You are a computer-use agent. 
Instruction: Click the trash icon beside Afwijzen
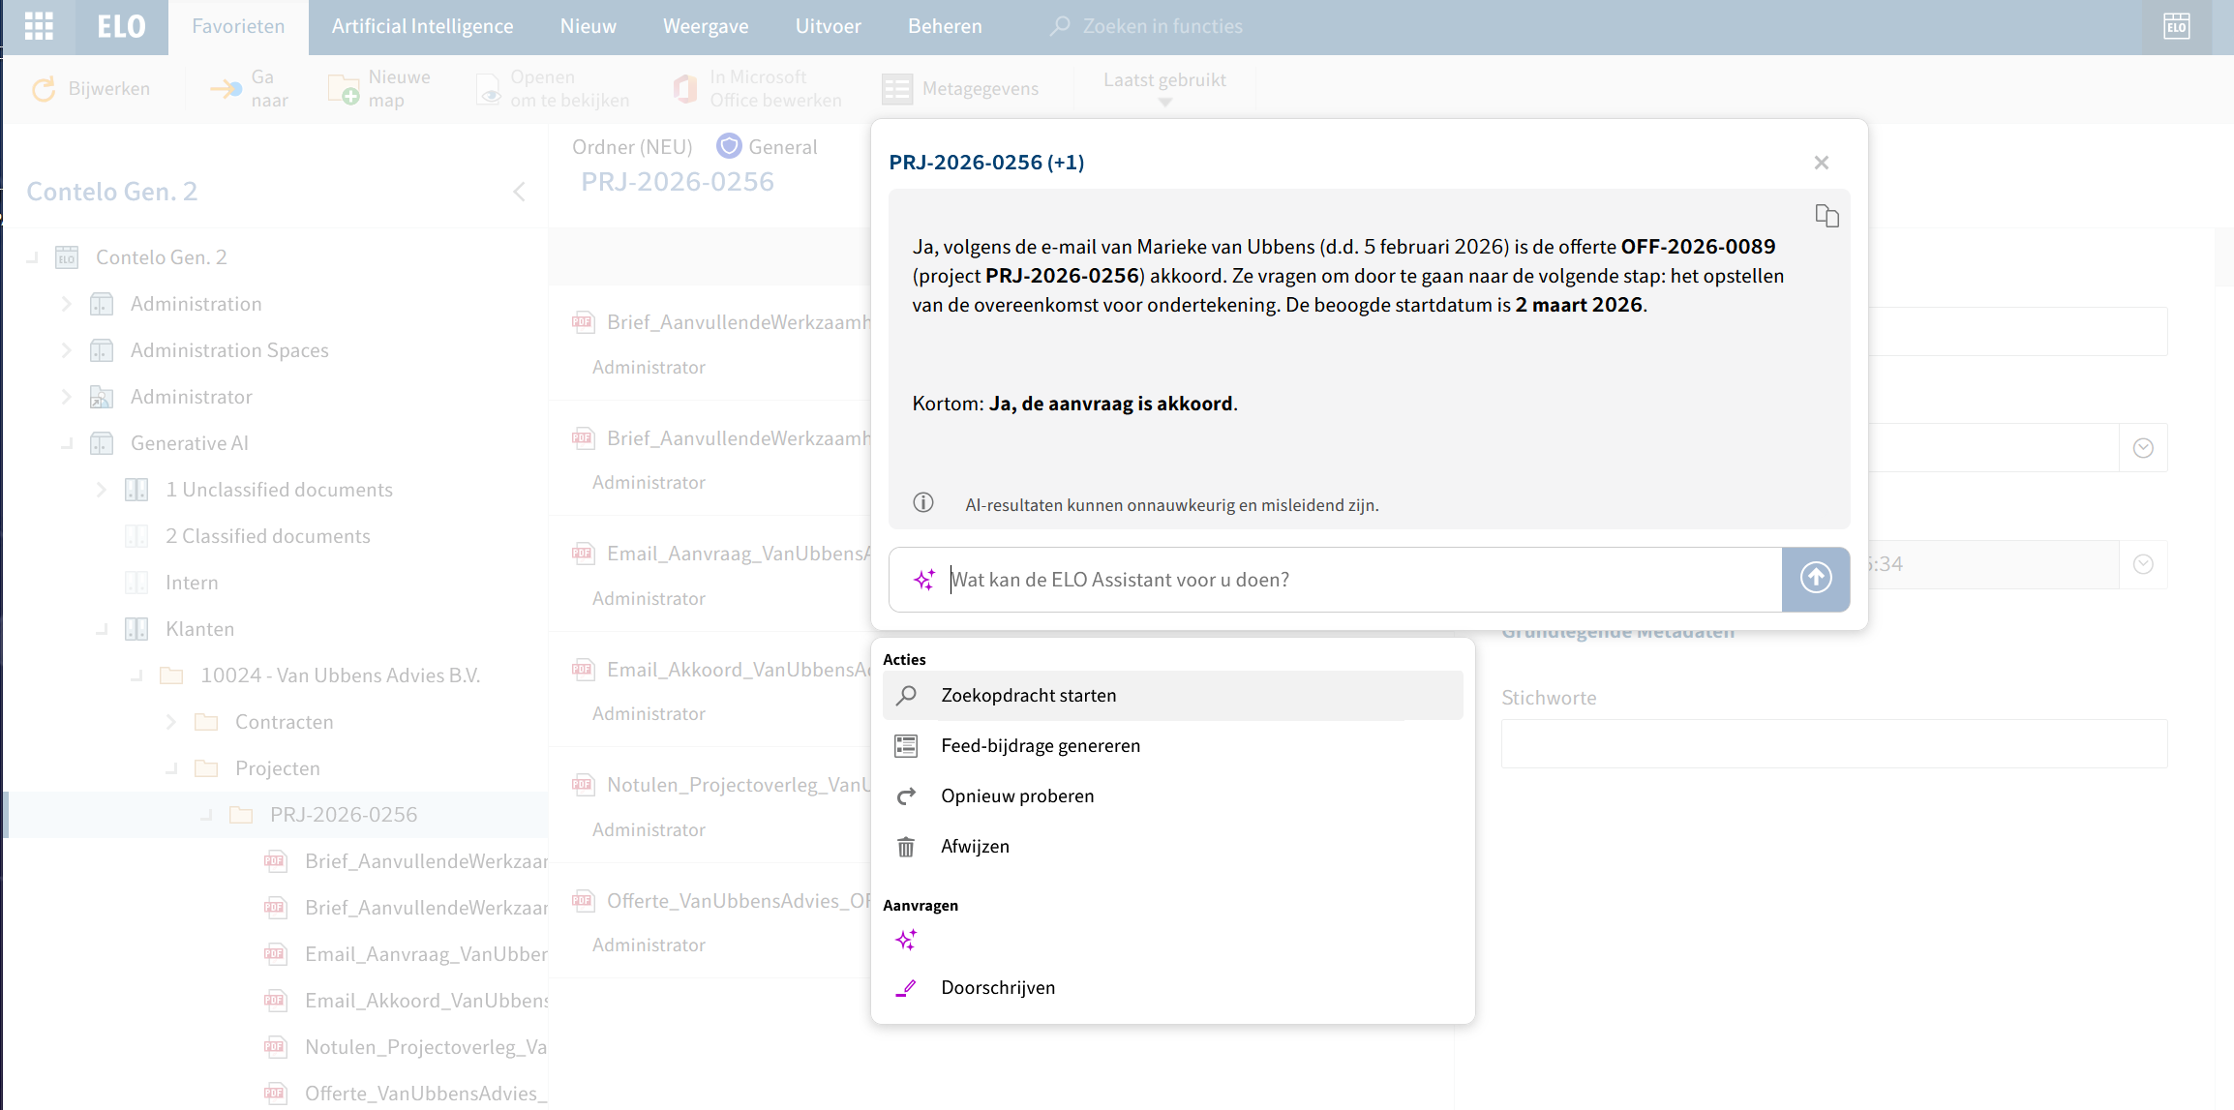pos(906,847)
